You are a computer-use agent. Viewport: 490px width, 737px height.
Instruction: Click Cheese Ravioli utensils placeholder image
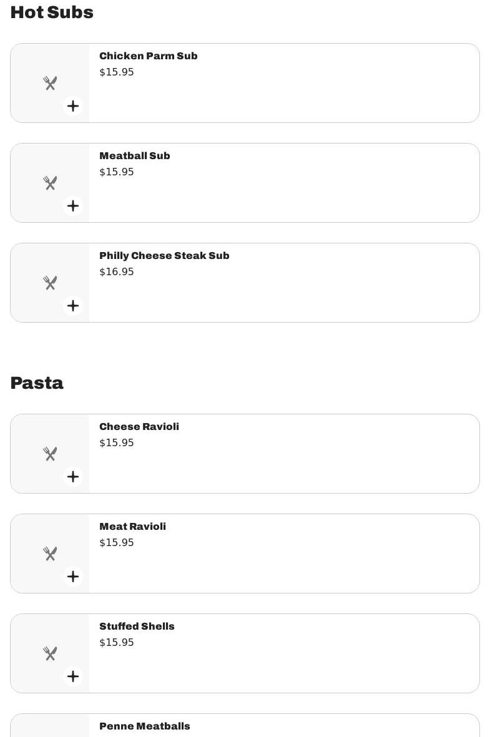(x=50, y=454)
